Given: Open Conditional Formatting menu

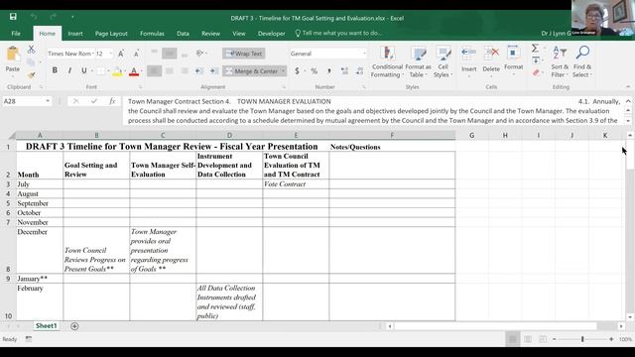Looking at the screenshot, I should pos(387,61).
